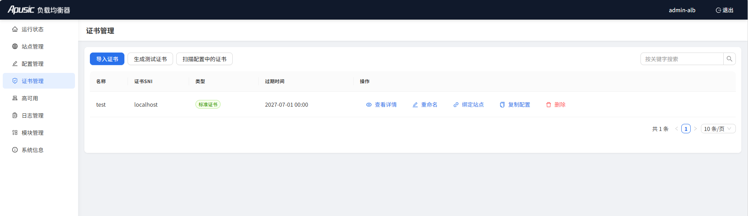Click the 2027-07-01 00:00 expiry cell
Viewport: 748px width, 216px height.
[x=286, y=105]
